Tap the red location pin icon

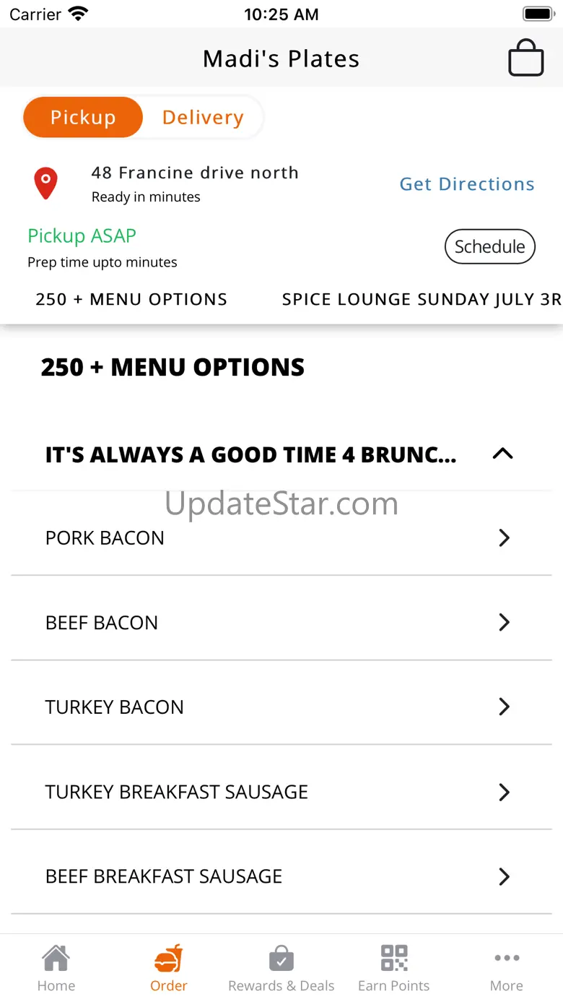point(46,183)
